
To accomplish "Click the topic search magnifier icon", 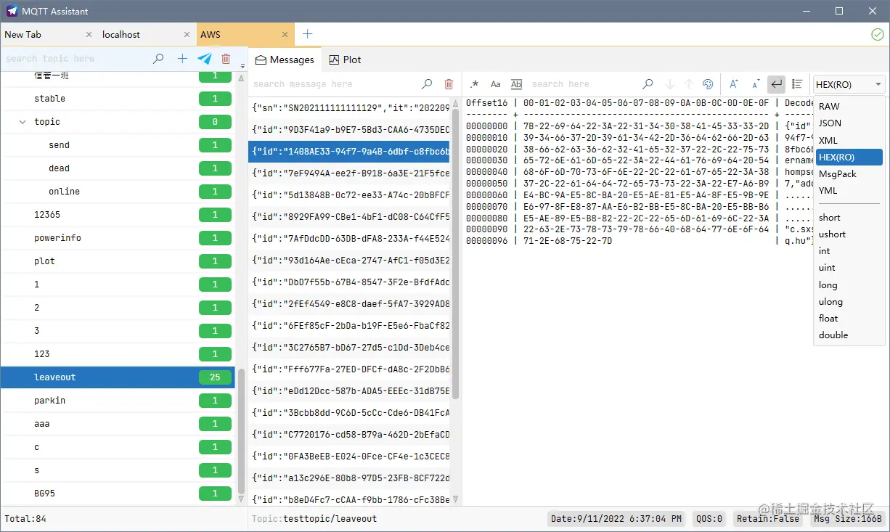I will coord(158,59).
